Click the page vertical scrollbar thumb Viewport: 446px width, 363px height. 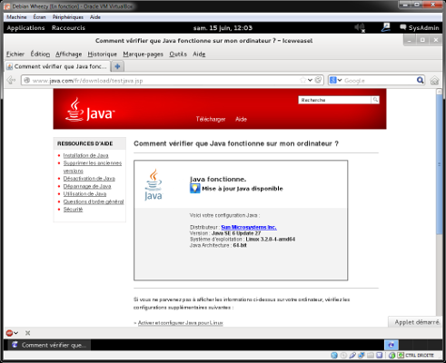(x=439, y=164)
